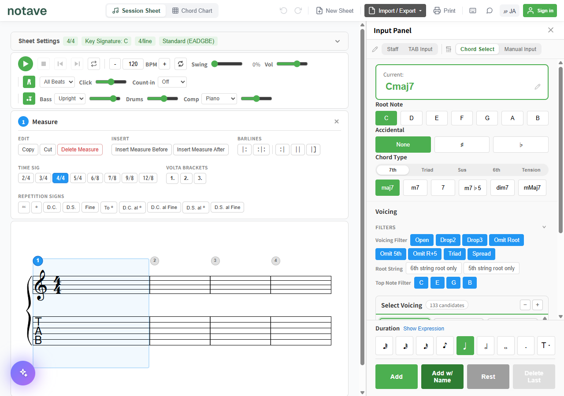Select the 3/4 time signature
This screenshot has height=396, width=564.
43,178
